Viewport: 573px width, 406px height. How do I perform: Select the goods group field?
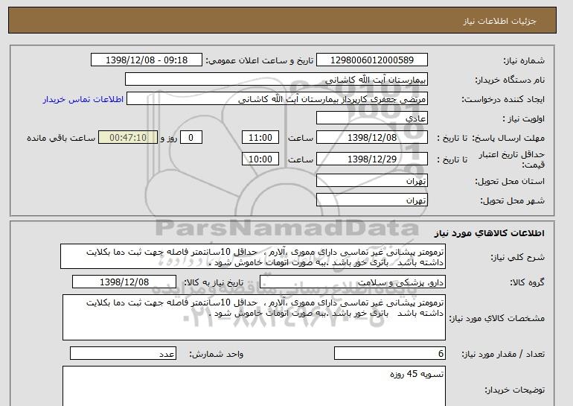point(353,282)
